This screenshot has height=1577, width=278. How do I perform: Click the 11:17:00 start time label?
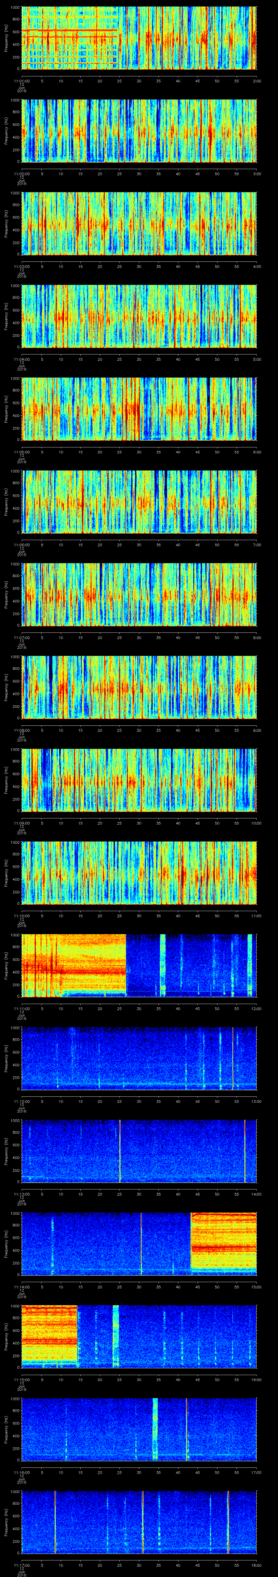click(22, 1565)
